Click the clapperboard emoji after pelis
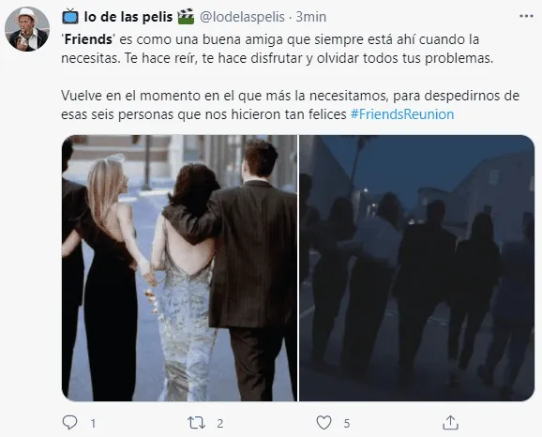This screenshot has height=437, width=542. [186, 16]
